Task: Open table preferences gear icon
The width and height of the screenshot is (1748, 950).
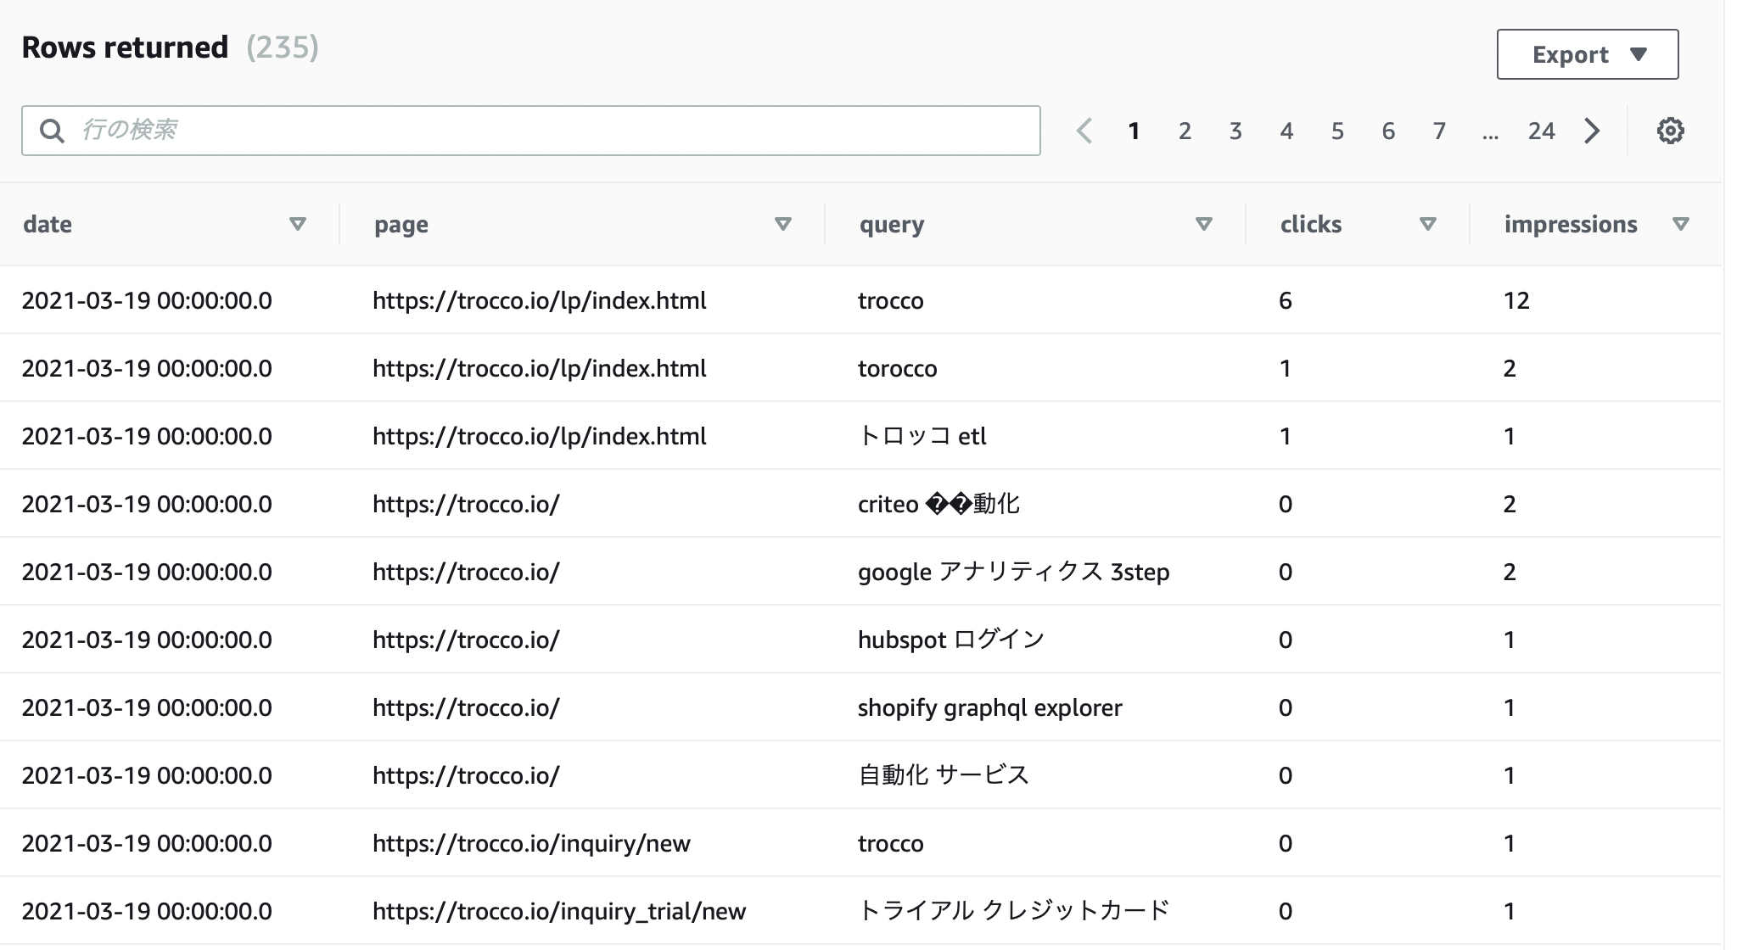Action: coord(1670,131)
